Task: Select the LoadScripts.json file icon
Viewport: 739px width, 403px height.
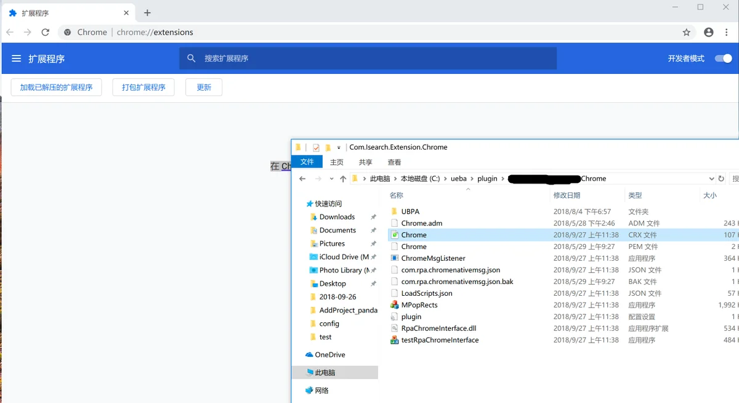Action: [395, 293]
